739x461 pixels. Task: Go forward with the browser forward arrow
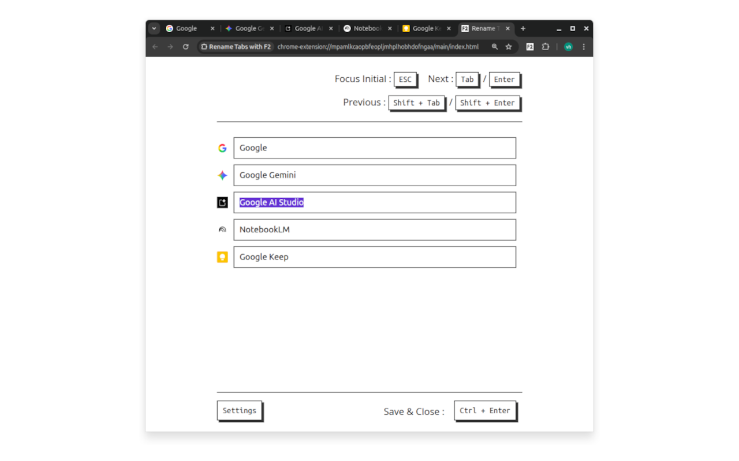[170, 47]
